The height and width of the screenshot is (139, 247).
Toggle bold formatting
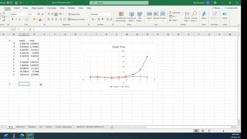(12, 19)
